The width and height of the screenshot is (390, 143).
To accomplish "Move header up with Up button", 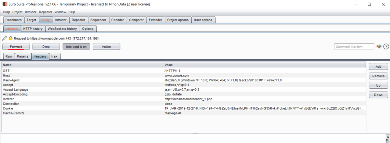I will [378, 85].
